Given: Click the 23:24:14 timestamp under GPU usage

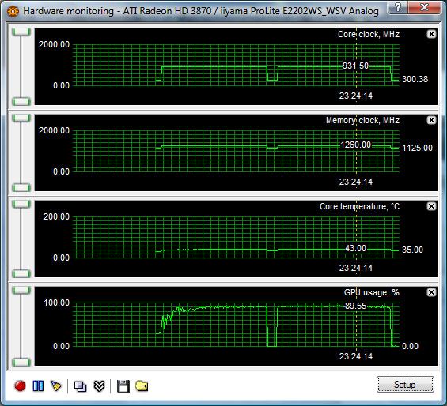Looking at the screenshot, I should 356,356.
